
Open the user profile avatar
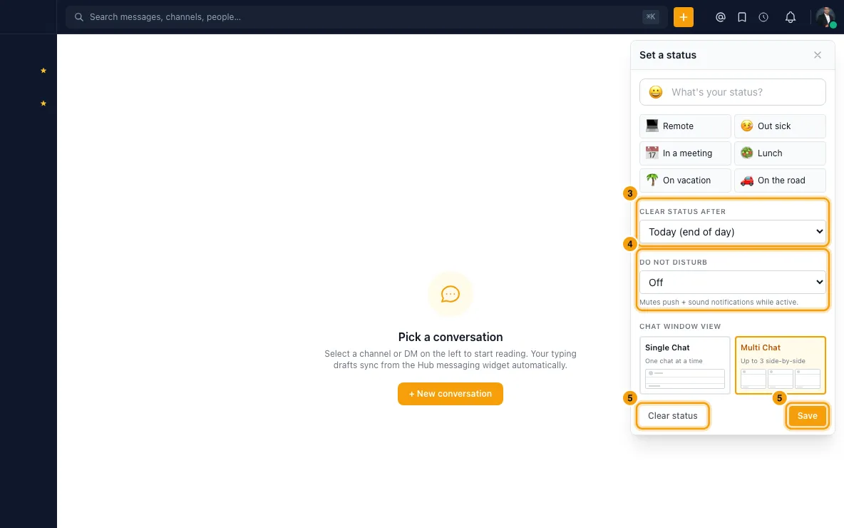coord(825,17)
